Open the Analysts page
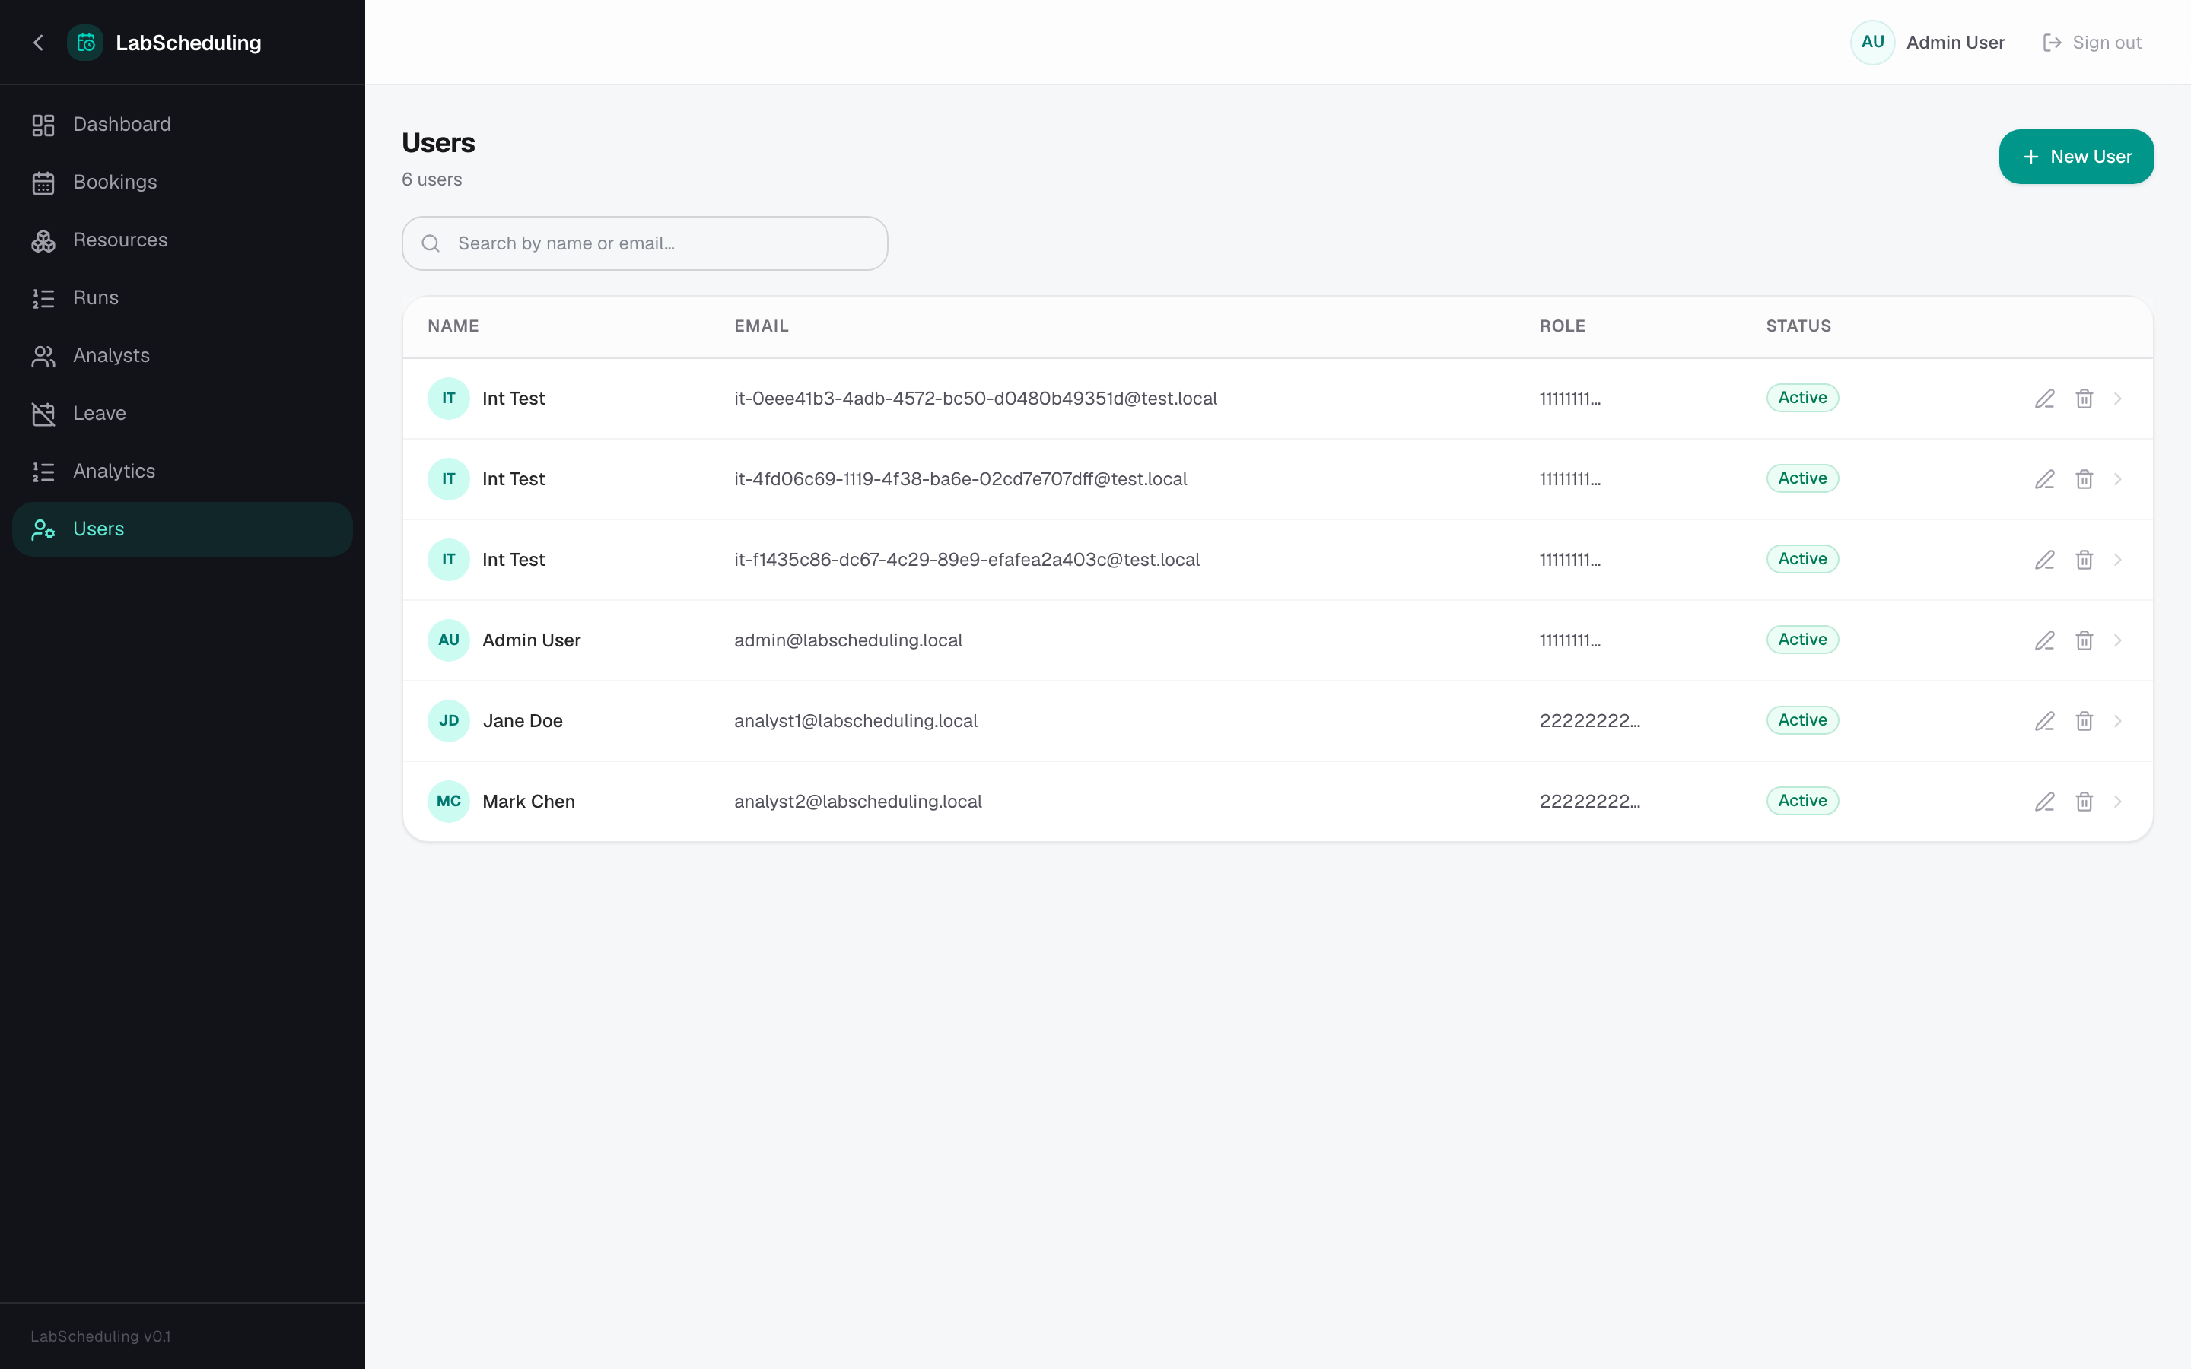This screenshot has height=1369, width=2191. [x=182, y=356]
